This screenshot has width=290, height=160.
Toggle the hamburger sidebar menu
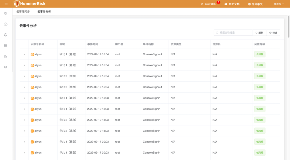(x=6, y=4)
